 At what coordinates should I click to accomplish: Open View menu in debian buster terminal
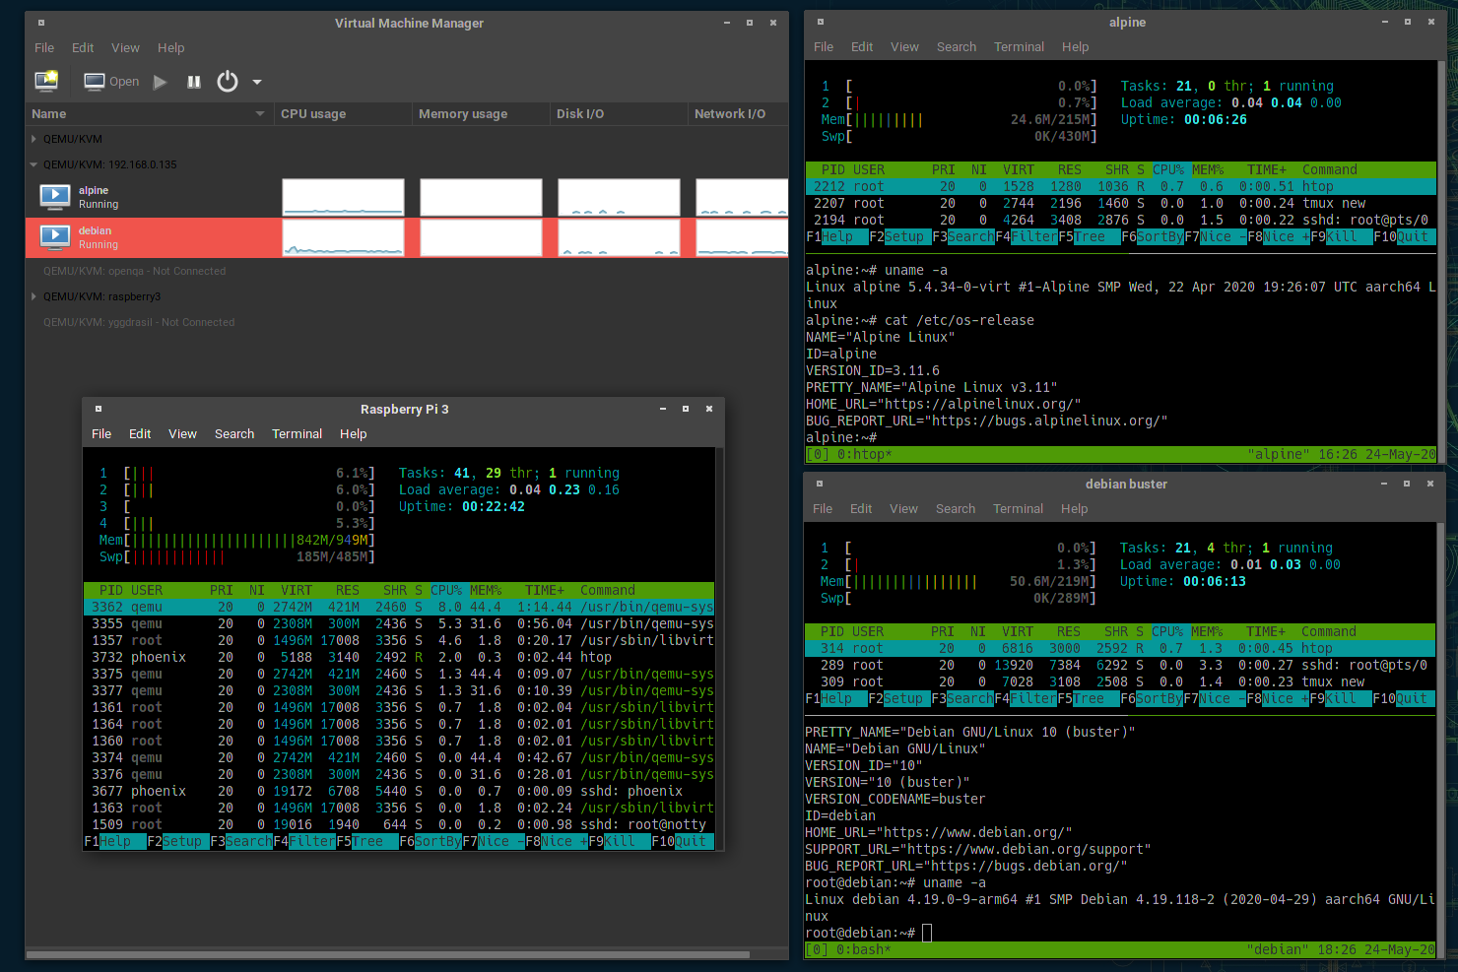903,508
